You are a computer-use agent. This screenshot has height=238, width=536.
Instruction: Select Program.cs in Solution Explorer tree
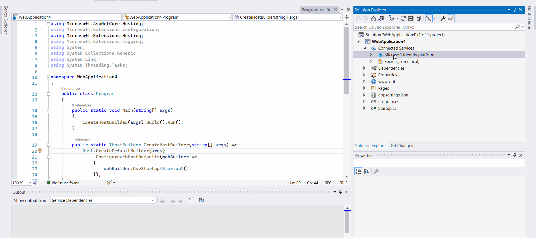click(388, 102)
